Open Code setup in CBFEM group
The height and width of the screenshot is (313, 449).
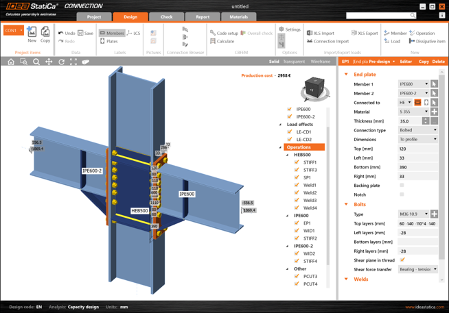[x=224, y=33]
